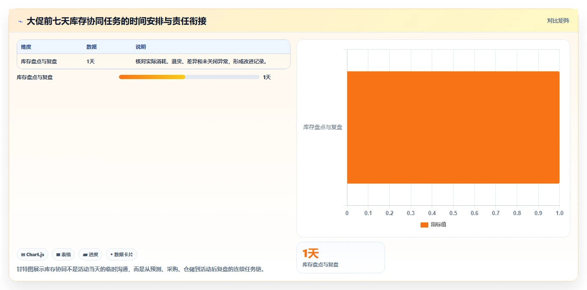Click the 维度 column header
This screenshot has width=587, height=290.
(x=26, y=47)
